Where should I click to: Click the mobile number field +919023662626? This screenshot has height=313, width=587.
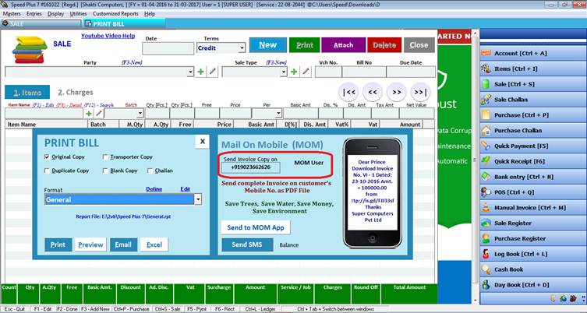(x=250, y=167)
